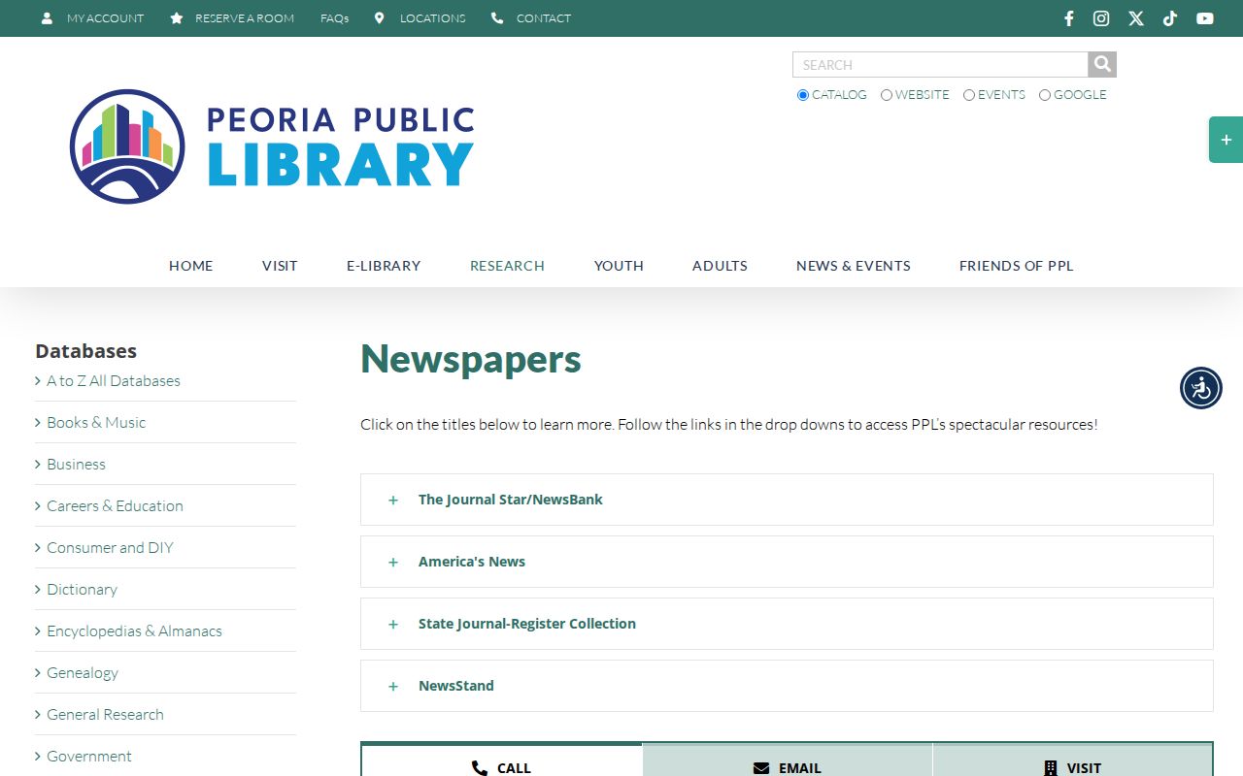Viewport: 1243px width, 776px height.
Task: Click the building icon on the Visit tab
Action: 1050,768
